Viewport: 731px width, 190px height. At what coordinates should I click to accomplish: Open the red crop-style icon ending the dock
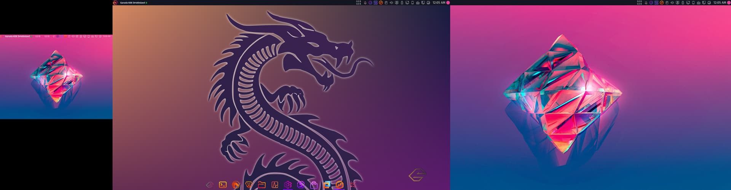tap(353, 185)
